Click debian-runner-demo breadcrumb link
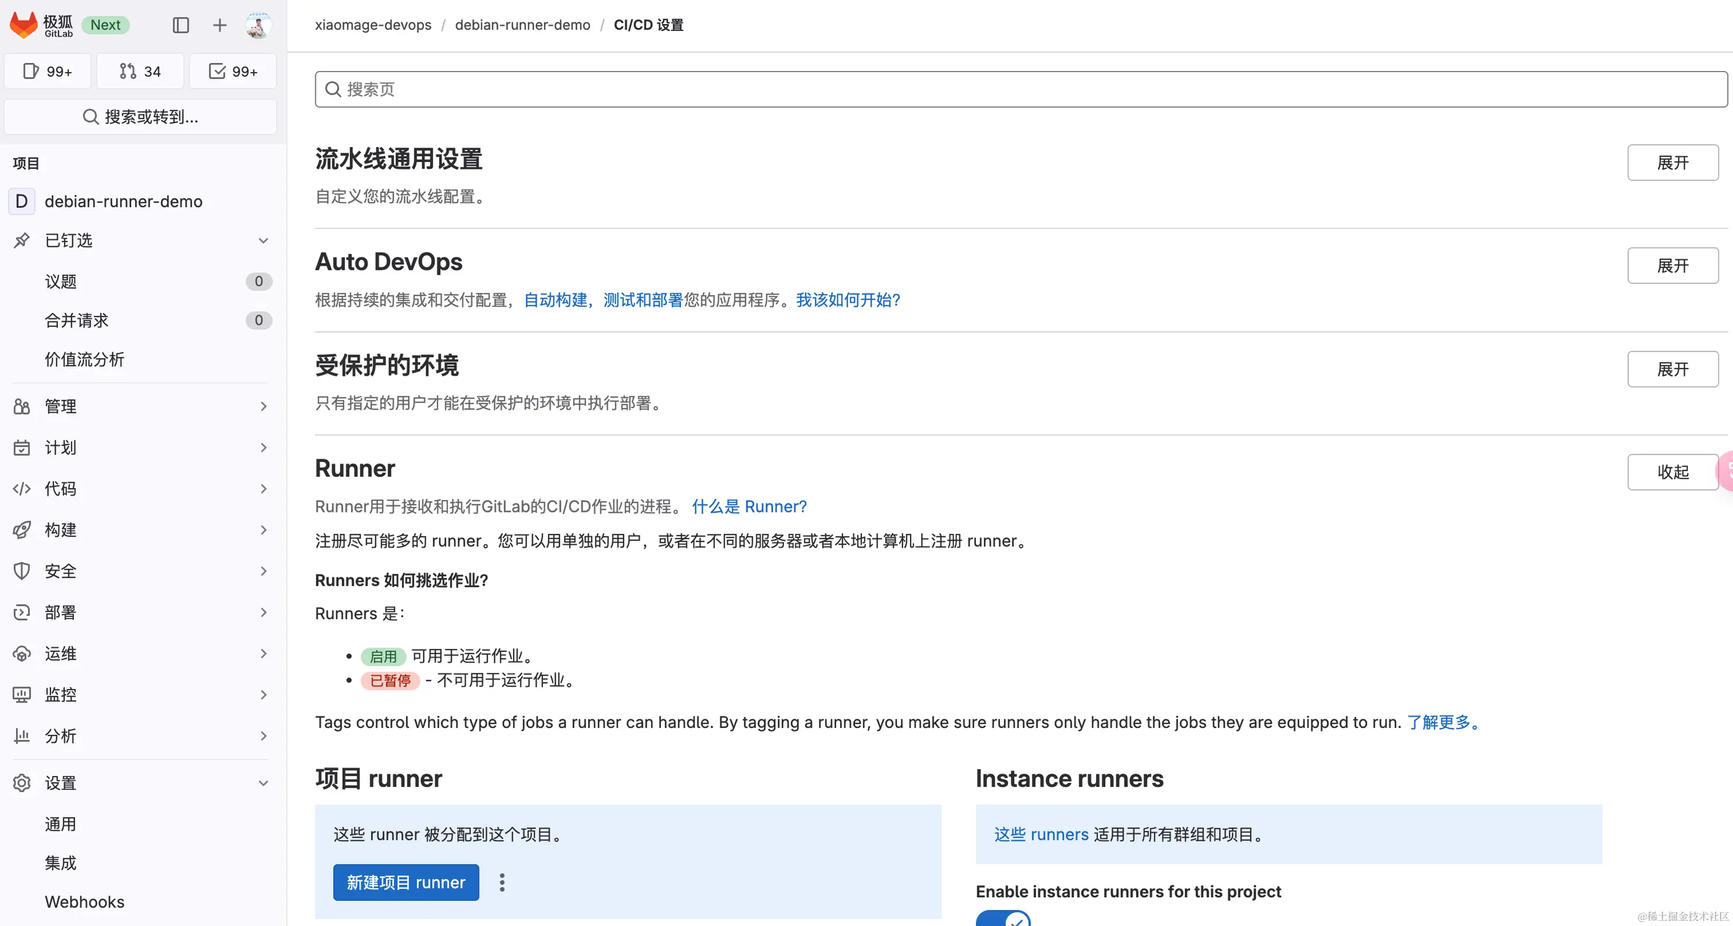1733x926 pixels. (522, 25)
